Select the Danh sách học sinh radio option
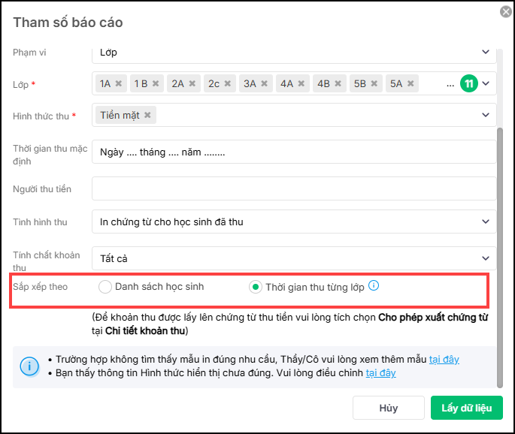The height and width of the screenshot is (434, 515). 105,287
